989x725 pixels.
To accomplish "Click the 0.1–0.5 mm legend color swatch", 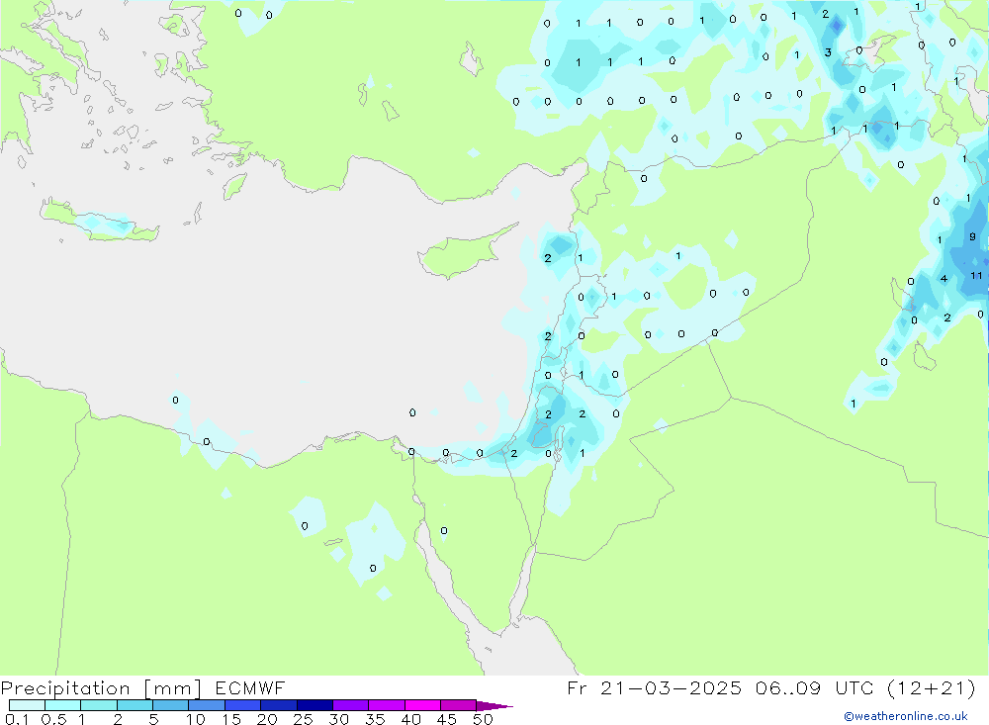I will (x=27, y=705).
